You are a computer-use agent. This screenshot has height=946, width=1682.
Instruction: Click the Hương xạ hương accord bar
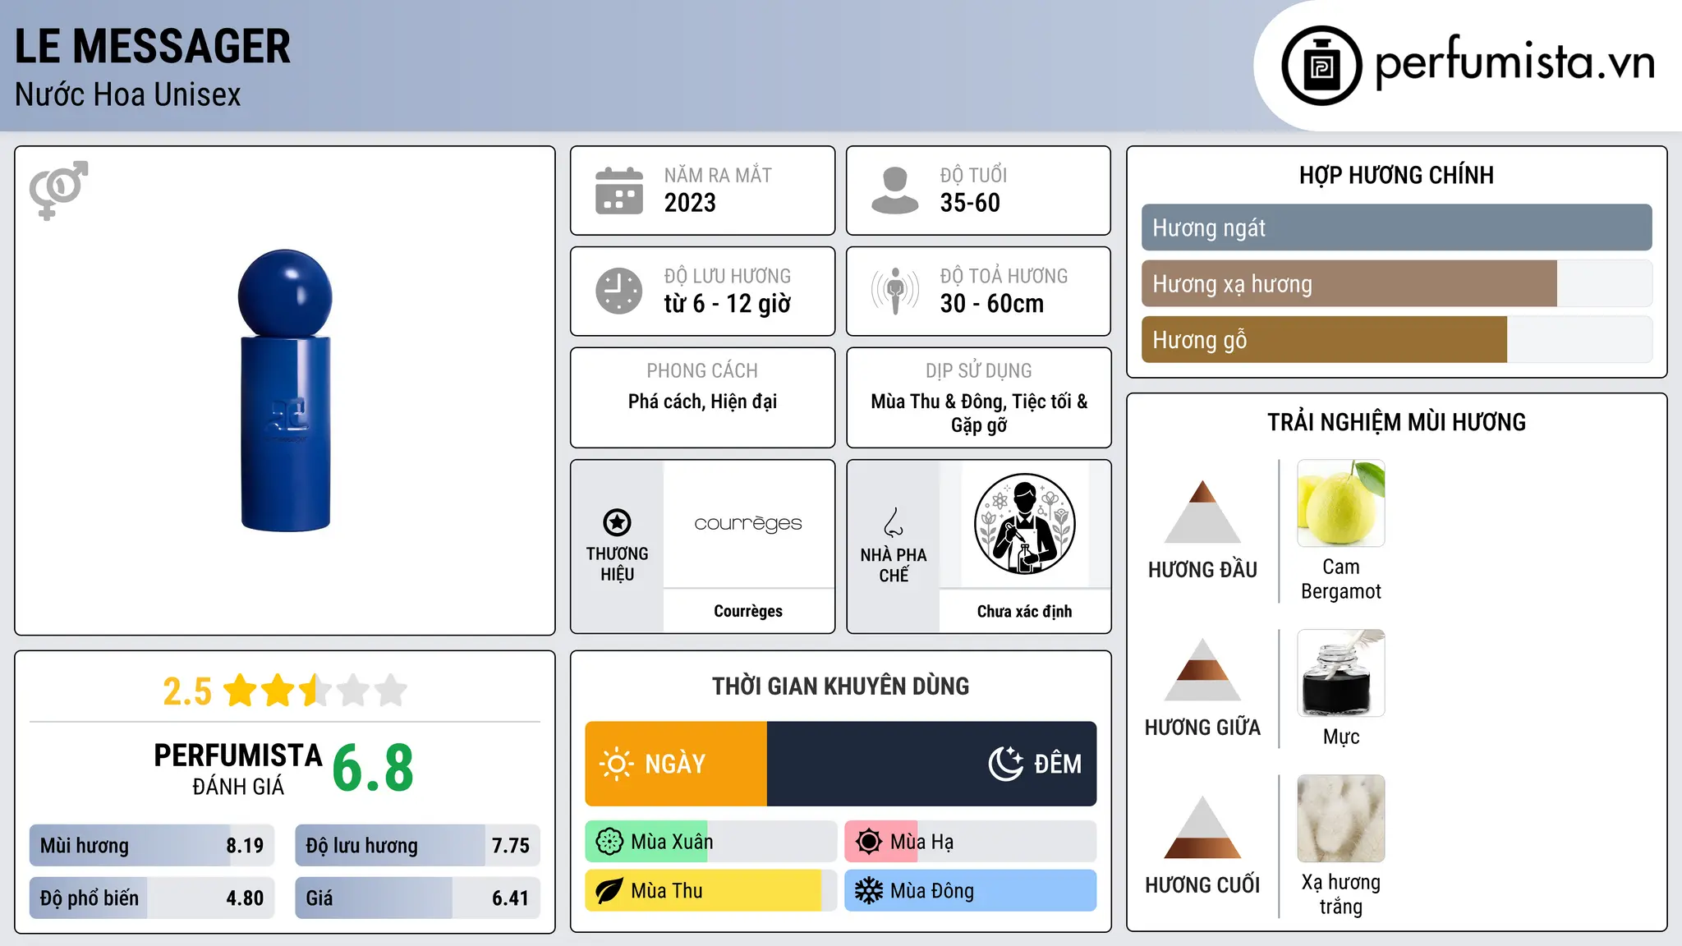coord(1396,283)
